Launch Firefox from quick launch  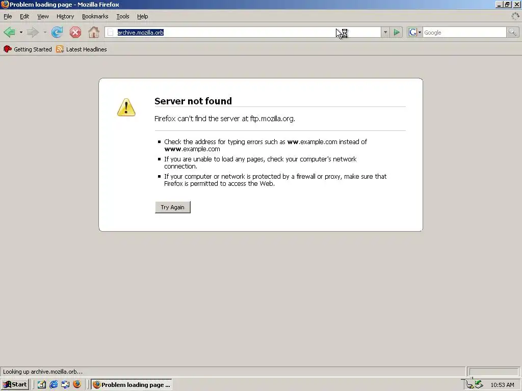[x=77, y=385]
